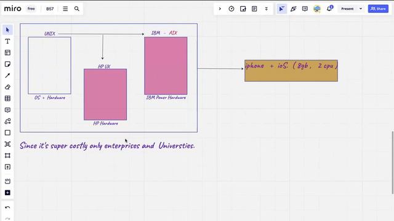This screenshot has height=221, width=394.
Task: Select the empty UNIX rectangle
Action: (49, 66)
